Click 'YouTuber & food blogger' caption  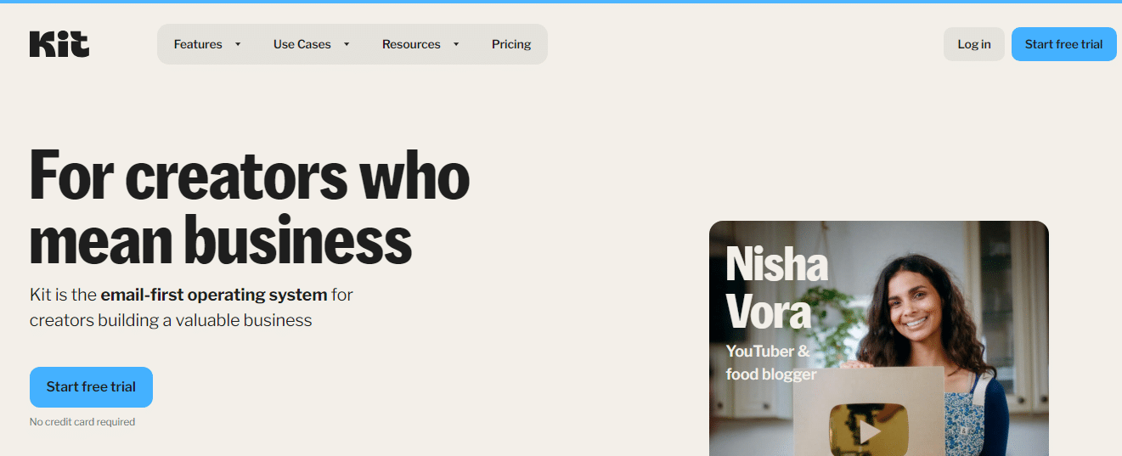pos(771,363)
